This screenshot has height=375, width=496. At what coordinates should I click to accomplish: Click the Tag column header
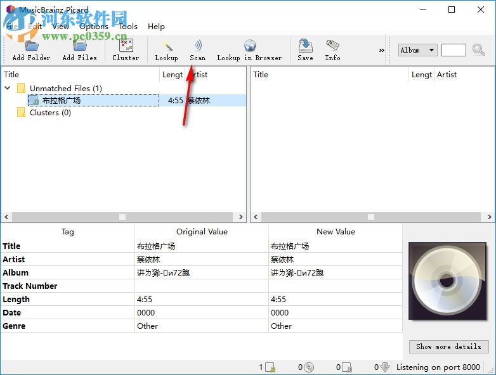(x=68, y=232)
